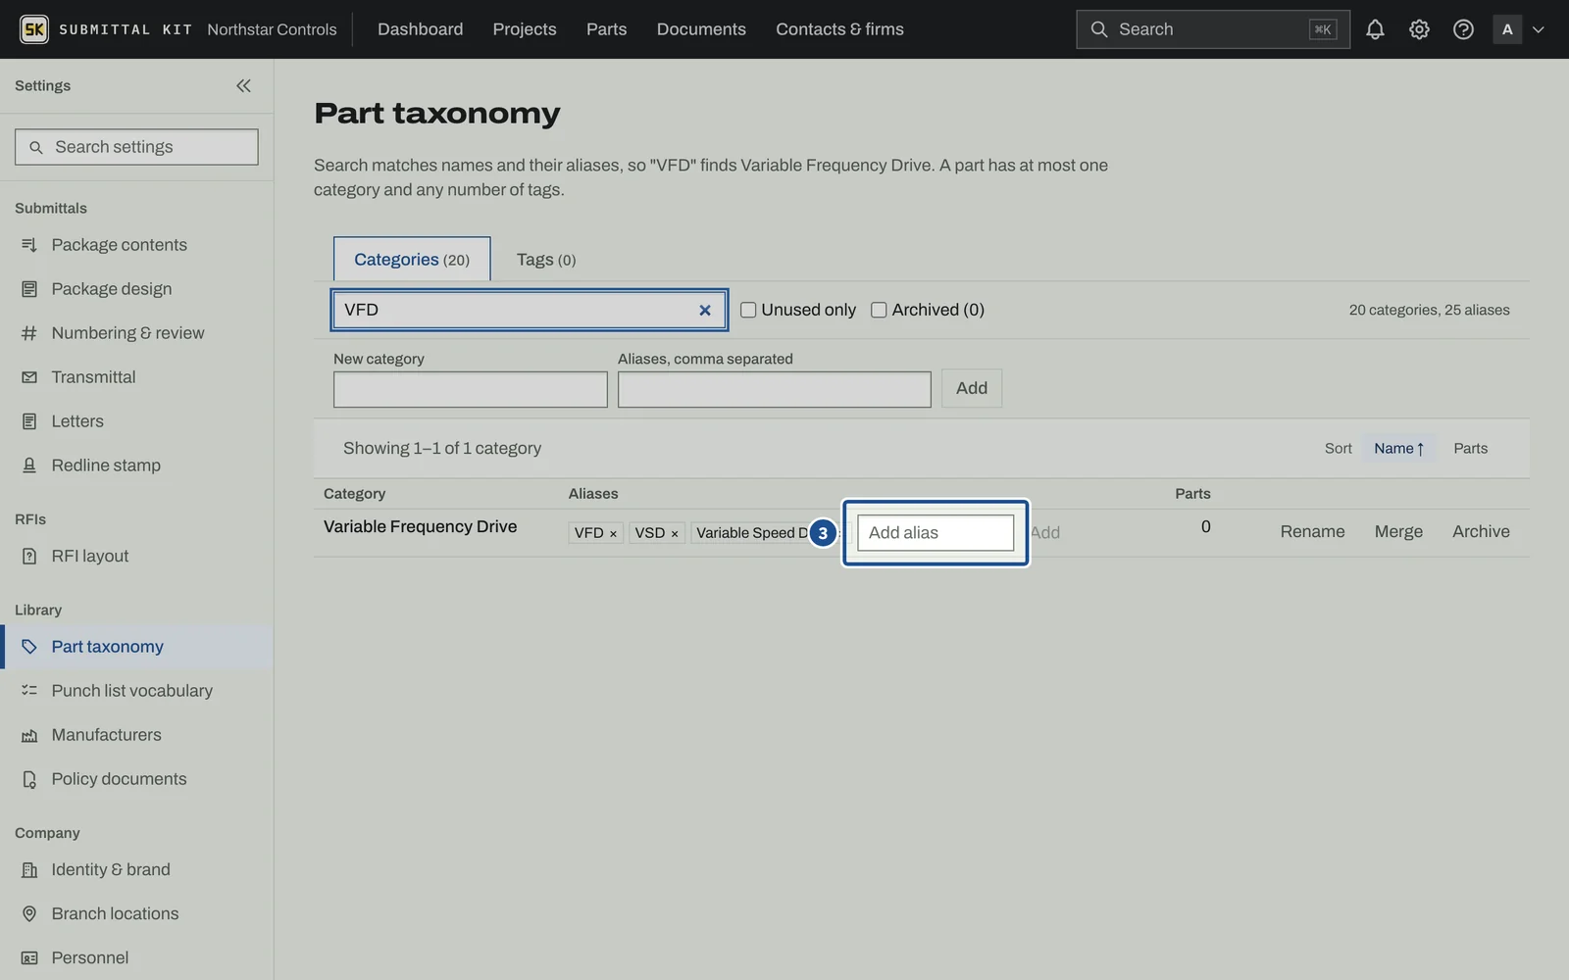Open Contacts & firms navigation item
Image resolution: width=1569 pixels, height=980 pixels.
point(839,29)
